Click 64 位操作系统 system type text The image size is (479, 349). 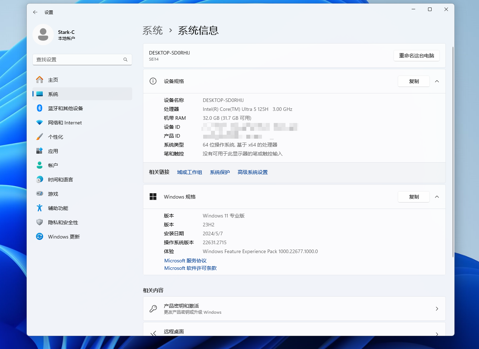click(240, 145)
